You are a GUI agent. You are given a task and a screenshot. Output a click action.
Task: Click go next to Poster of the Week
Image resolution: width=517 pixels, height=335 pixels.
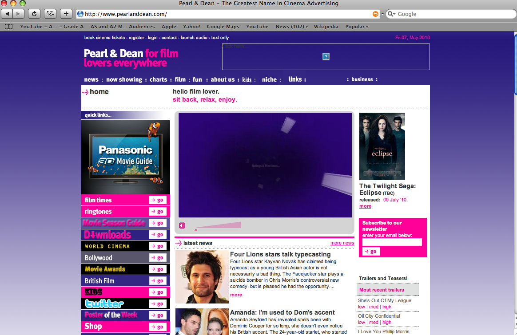point(158,315)
